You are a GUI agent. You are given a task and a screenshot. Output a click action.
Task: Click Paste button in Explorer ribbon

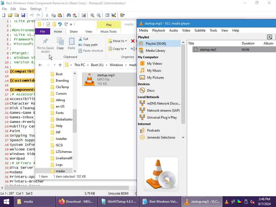[x=71, y=43]
